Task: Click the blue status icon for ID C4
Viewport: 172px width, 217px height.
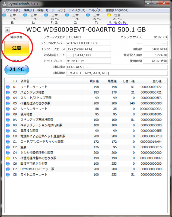Action: coord(8,153)
